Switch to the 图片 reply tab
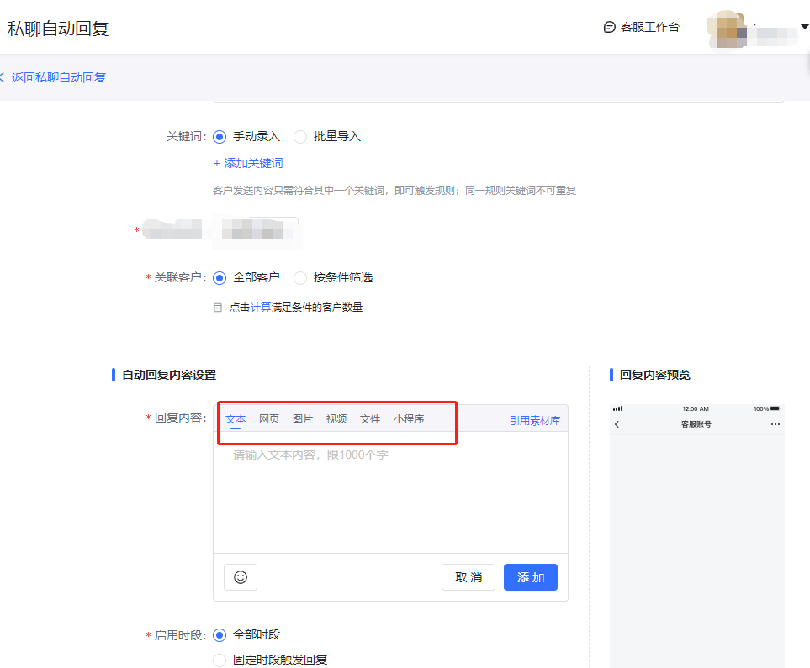810x668 pixels. tap(303, 418)
